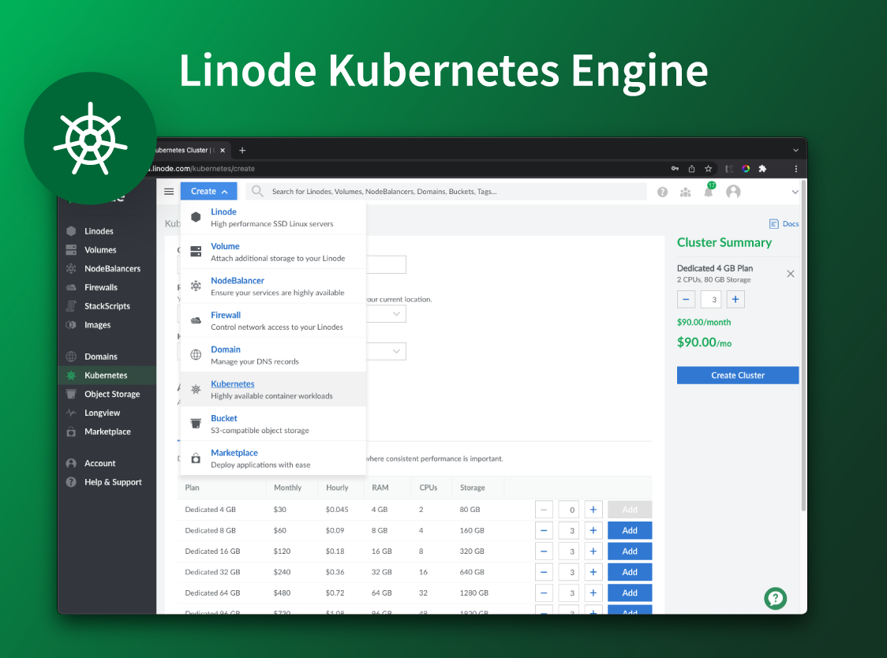This screenshot has height=658, width=887.
Task: Open Linodes section from the sidebar
Action: [x=102, y=230]
